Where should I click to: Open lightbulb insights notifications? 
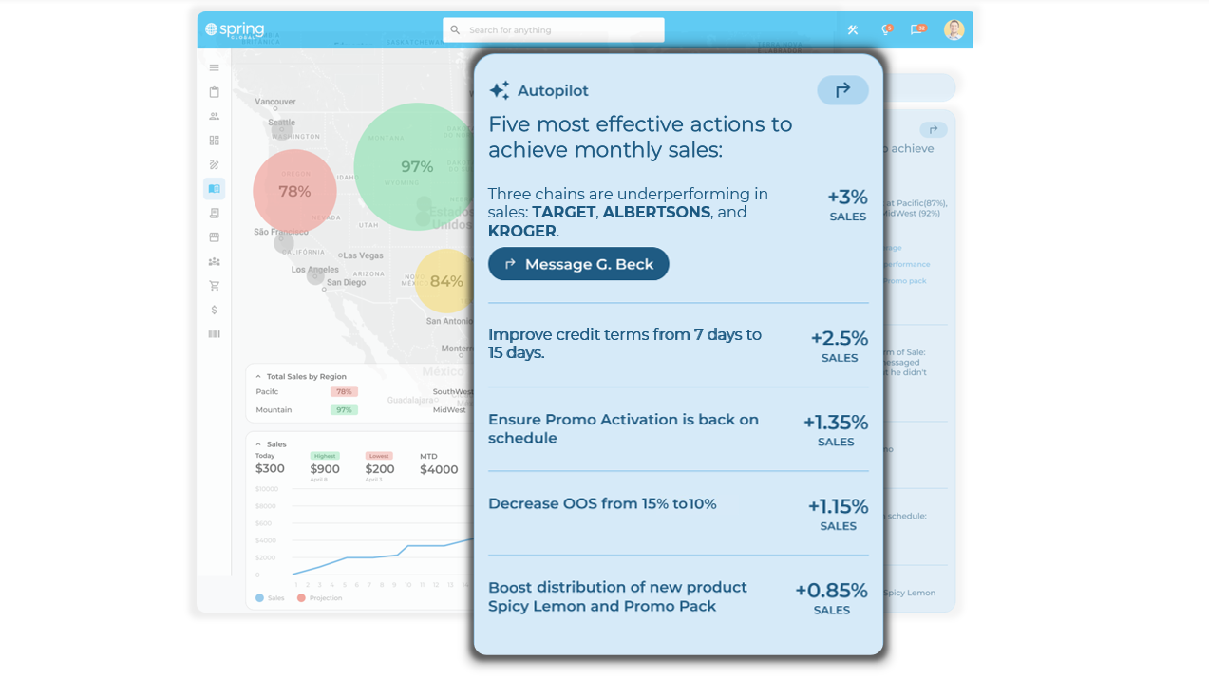coord(886,30)
